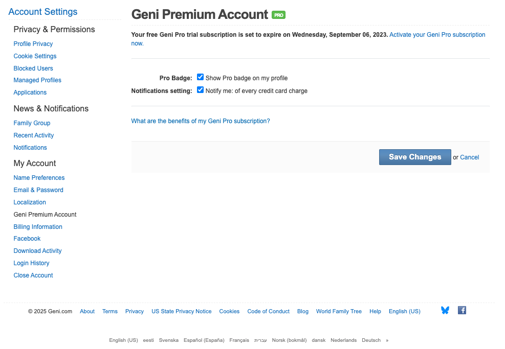
Task: Open the Facebook icon in footer
Action: pos(462,310)
